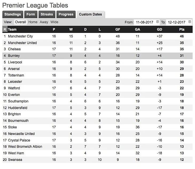195x169 pixels.
Task: Go to the Progress tab
Action: 65,14
